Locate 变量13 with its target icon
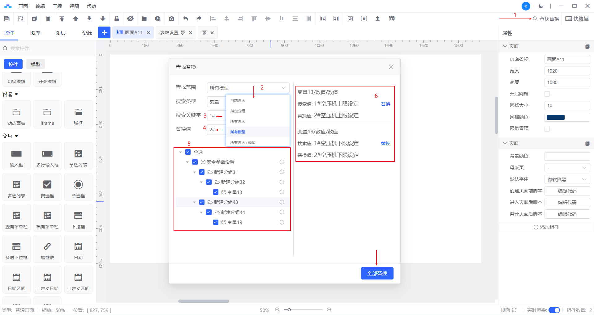 [282, 192]
